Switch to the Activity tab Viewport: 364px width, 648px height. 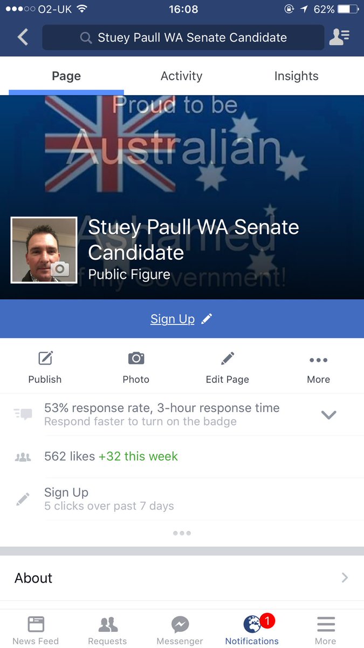tap(181, 76)
